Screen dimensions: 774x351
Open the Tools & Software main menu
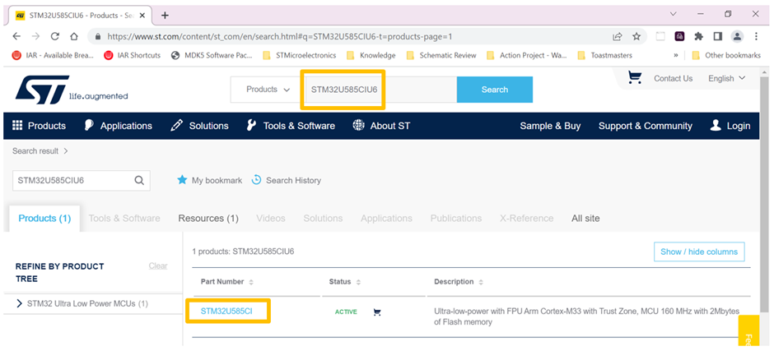click(x=291, y=126)
